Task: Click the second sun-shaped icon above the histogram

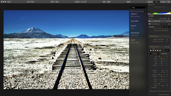Action: point(151,5)
